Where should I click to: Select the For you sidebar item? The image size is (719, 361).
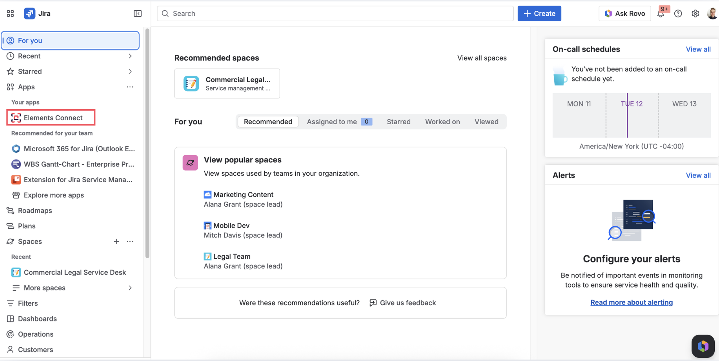71,41
